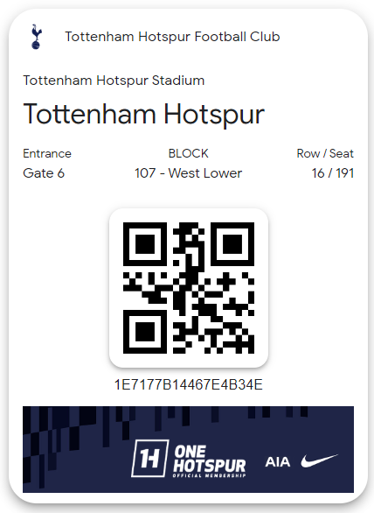Click the Nike swoosh logo

[319, 460]
